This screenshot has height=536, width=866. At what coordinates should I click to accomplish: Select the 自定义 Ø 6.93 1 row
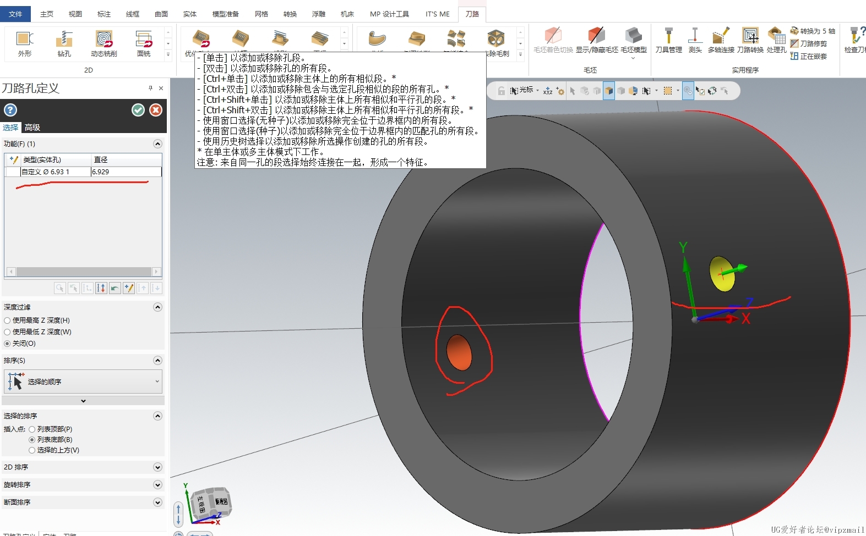coord(83,172)
